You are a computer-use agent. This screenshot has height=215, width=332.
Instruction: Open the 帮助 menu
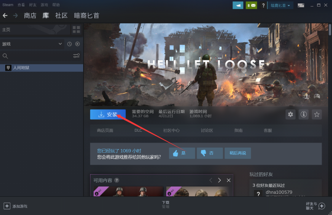(56, 5)
